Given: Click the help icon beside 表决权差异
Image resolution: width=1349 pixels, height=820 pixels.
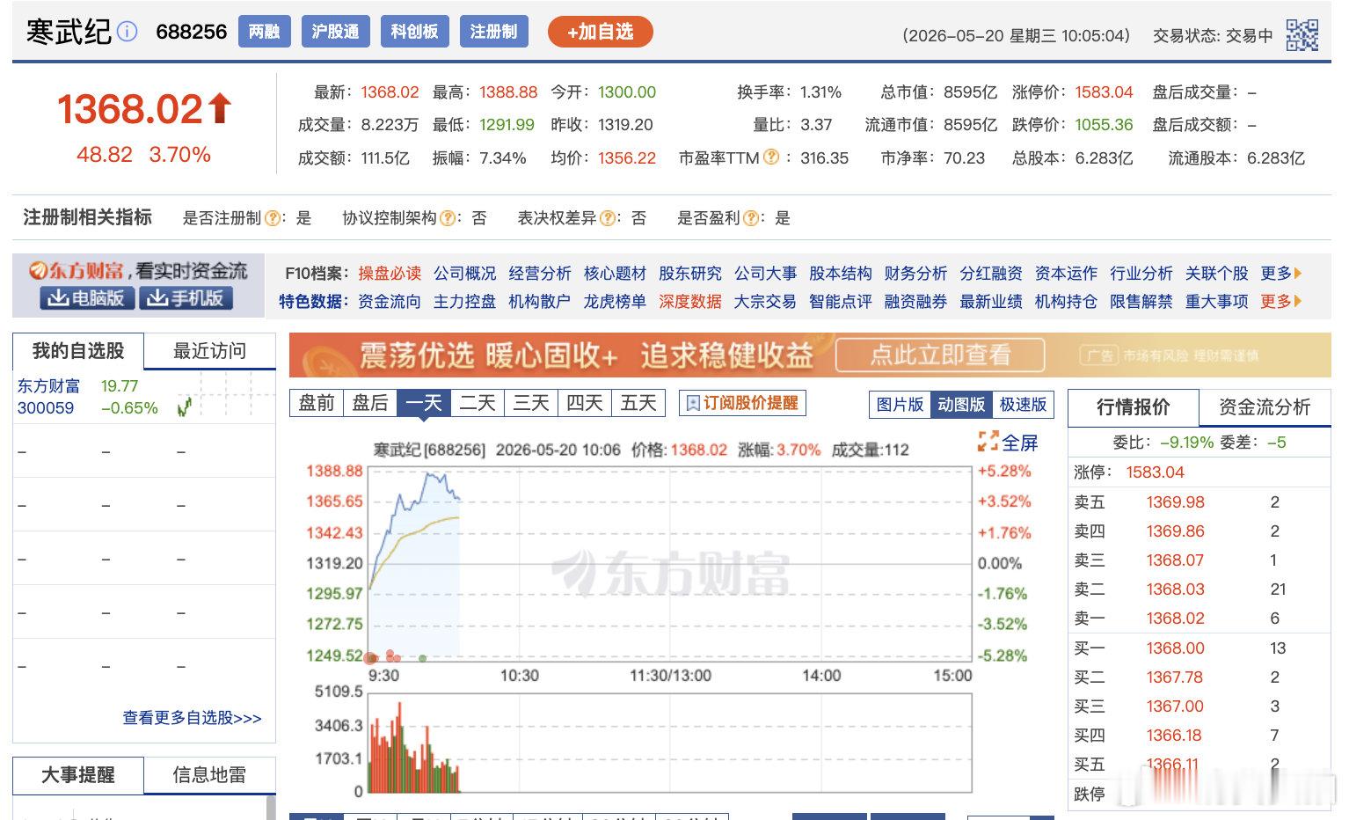Looking at the screenshot, I should pyautogui.click(x=608, y=218).
